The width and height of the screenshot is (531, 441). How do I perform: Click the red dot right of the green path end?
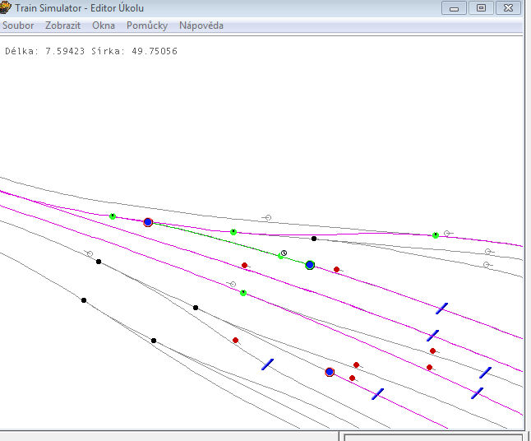[x=336, y=269]
